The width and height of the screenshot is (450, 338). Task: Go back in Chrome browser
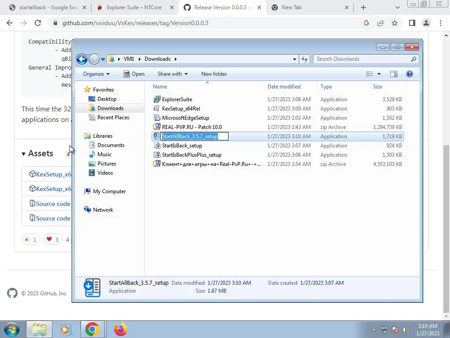tap(10, 23)
